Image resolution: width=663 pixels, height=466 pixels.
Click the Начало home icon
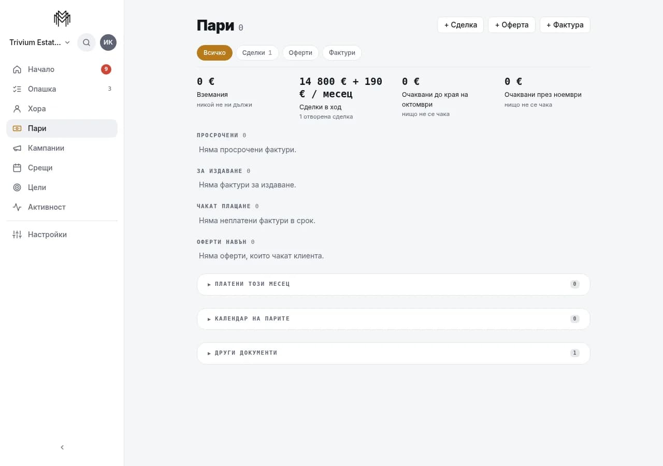17,69
